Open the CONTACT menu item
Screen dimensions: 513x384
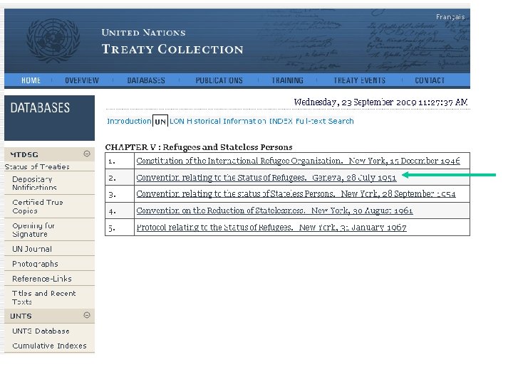(430, 80)
